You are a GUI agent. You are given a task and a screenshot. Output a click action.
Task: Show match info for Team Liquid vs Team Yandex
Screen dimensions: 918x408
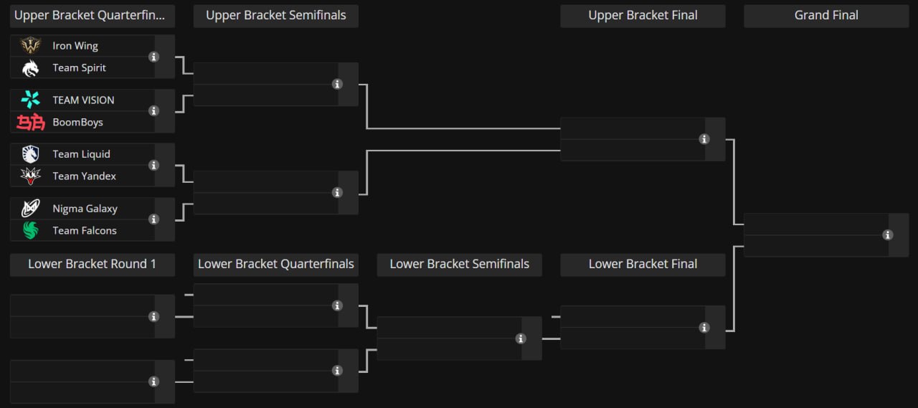(x=153, y=165)
